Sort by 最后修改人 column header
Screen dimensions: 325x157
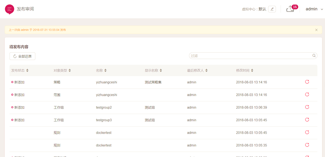point(197,71)
